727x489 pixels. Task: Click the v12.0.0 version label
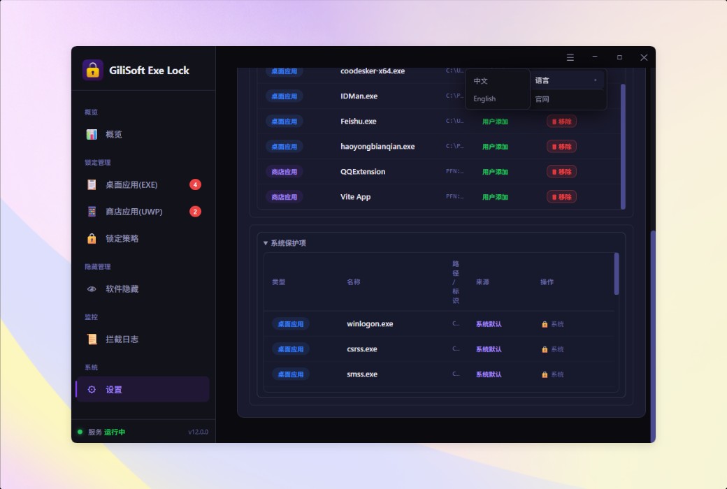tap(198, 432)
